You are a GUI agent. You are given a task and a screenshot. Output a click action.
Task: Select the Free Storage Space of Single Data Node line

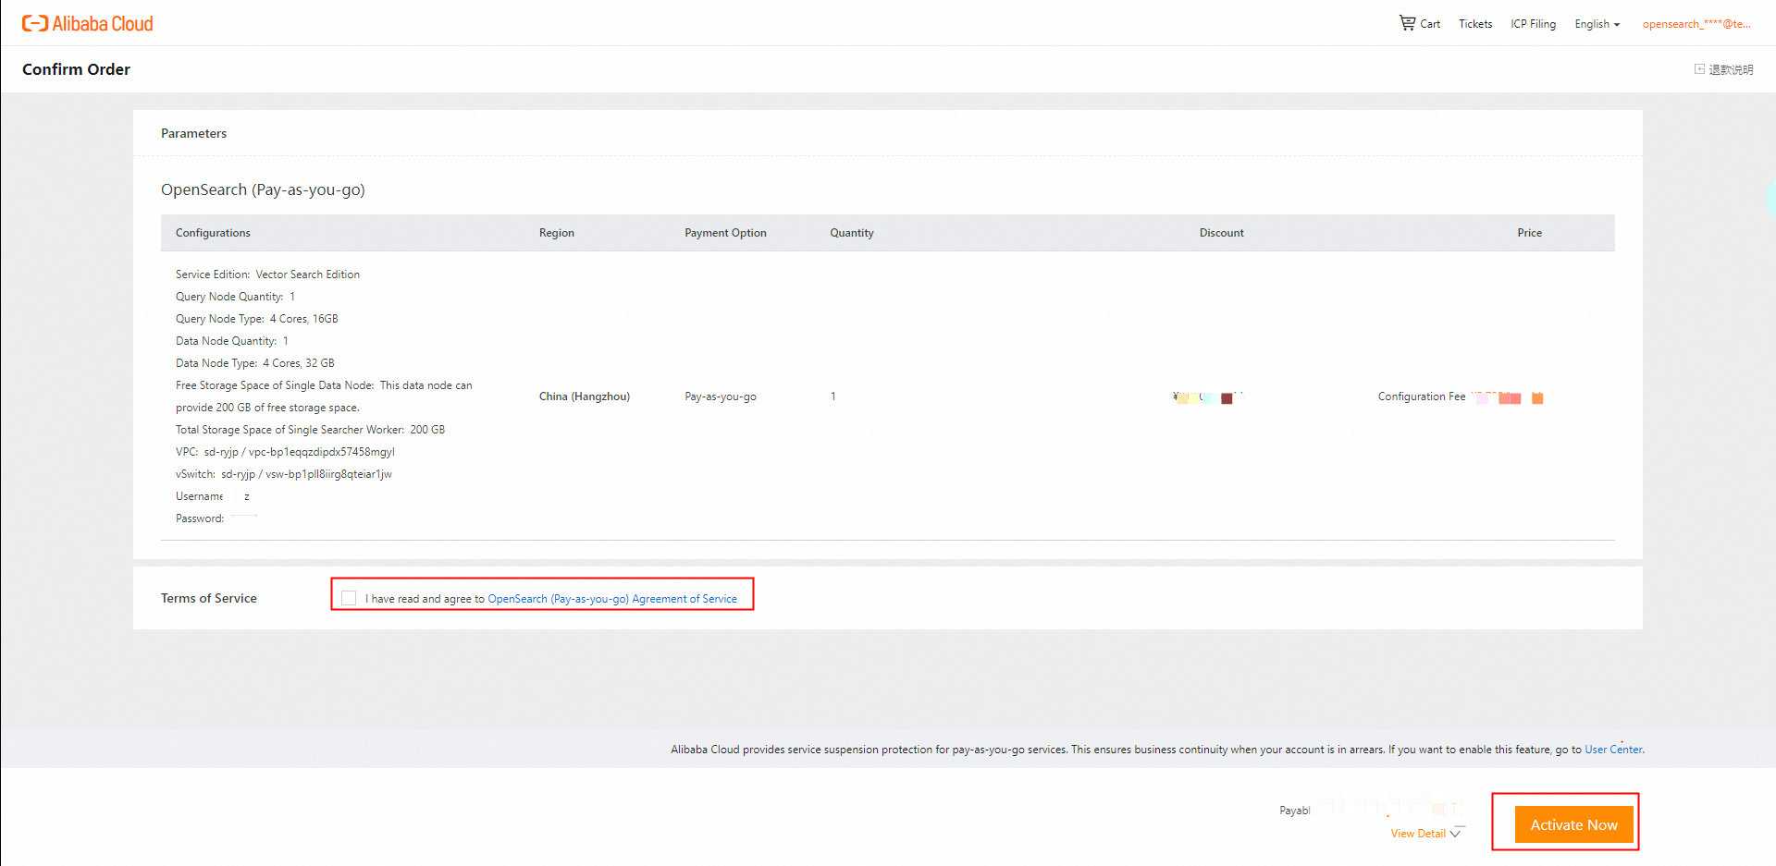click(x=324, y=396)
